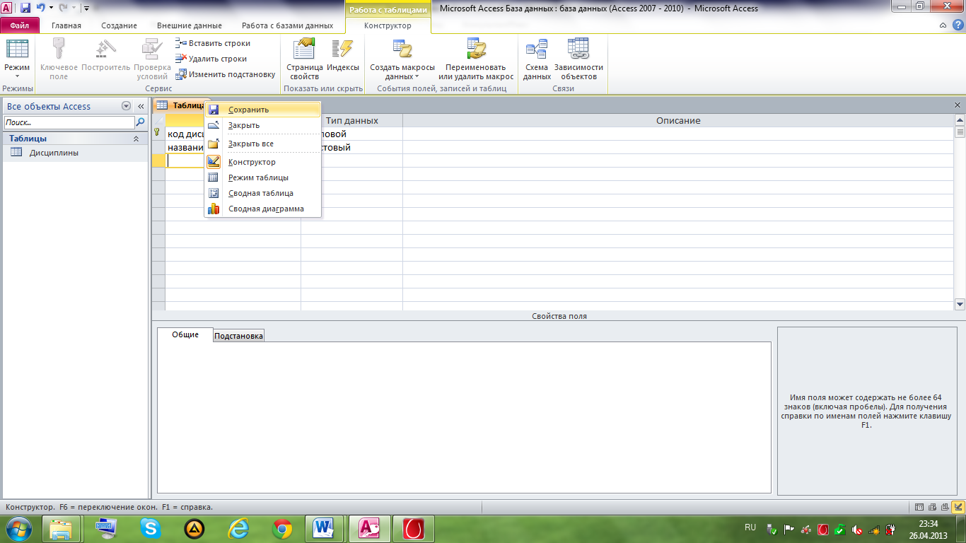The width and height of the screenshot is (966, 543).
Task: Select Сводная таблица in the context menu
Action: (263, 193)
